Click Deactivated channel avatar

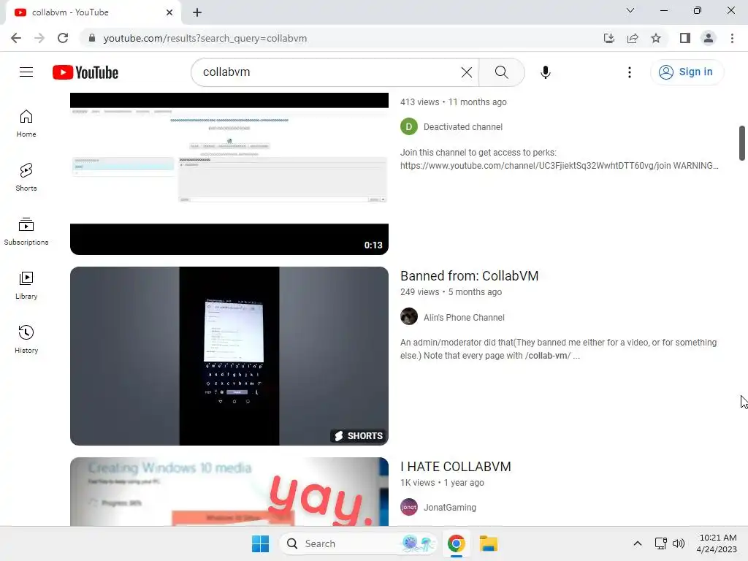tap(409, 127)
